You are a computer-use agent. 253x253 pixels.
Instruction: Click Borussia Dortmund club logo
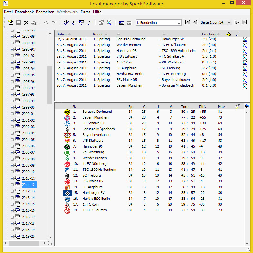point(67,112)
